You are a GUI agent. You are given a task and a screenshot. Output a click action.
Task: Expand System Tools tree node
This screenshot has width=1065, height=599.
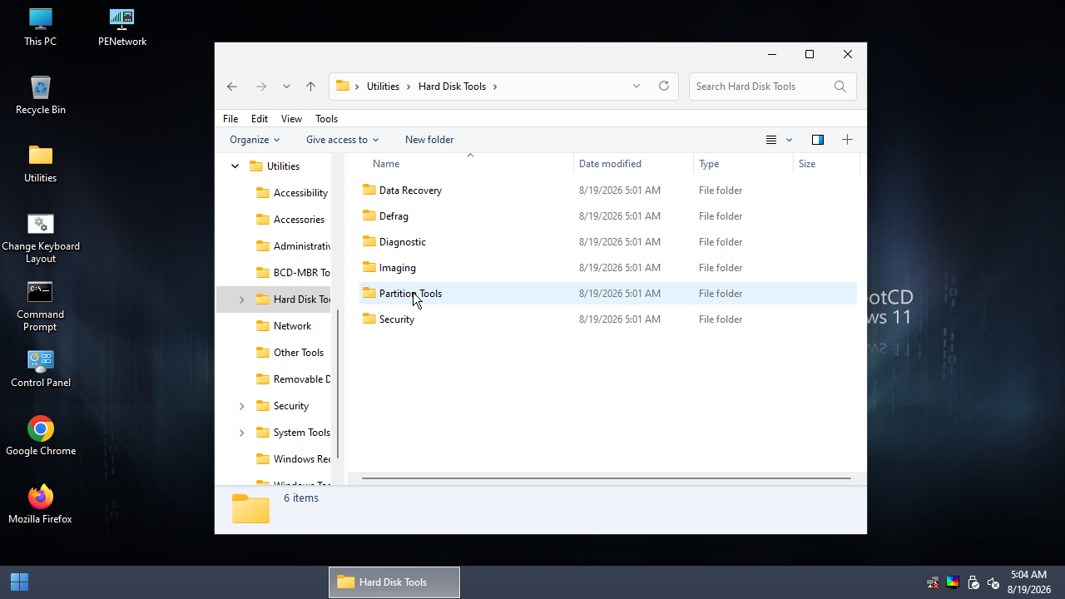click(x=242, y=433)
